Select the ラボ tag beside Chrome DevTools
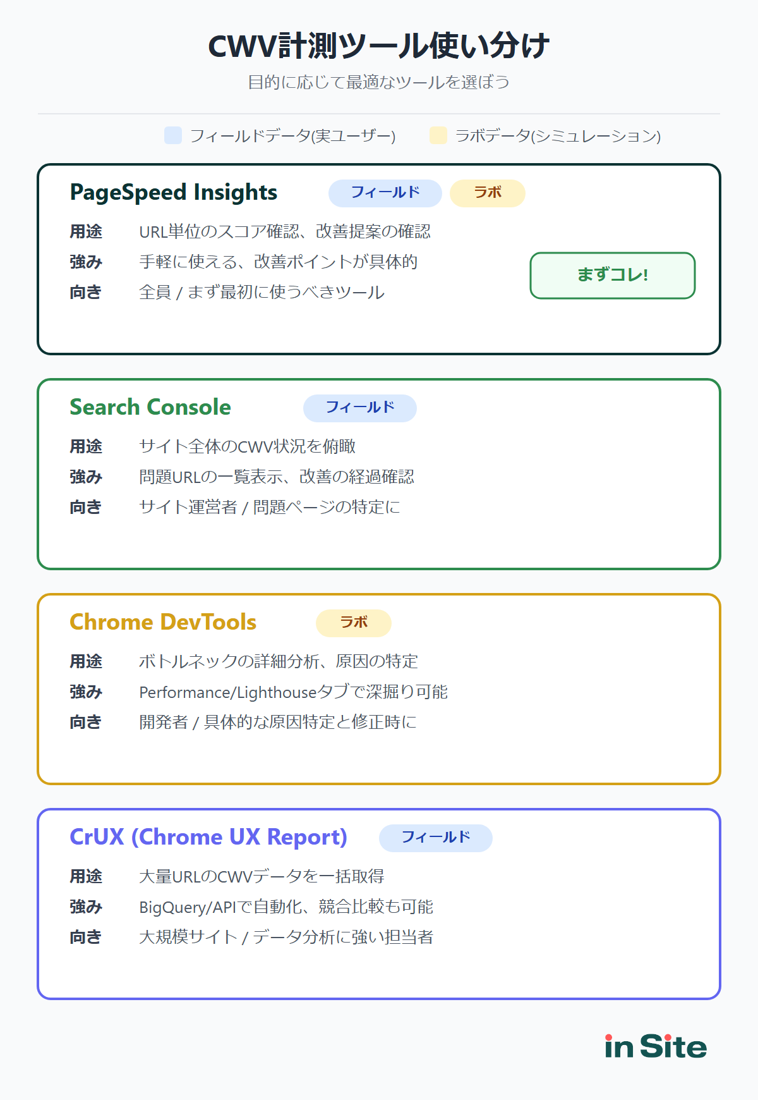758x1100 pixels. [x=354, y=623]
